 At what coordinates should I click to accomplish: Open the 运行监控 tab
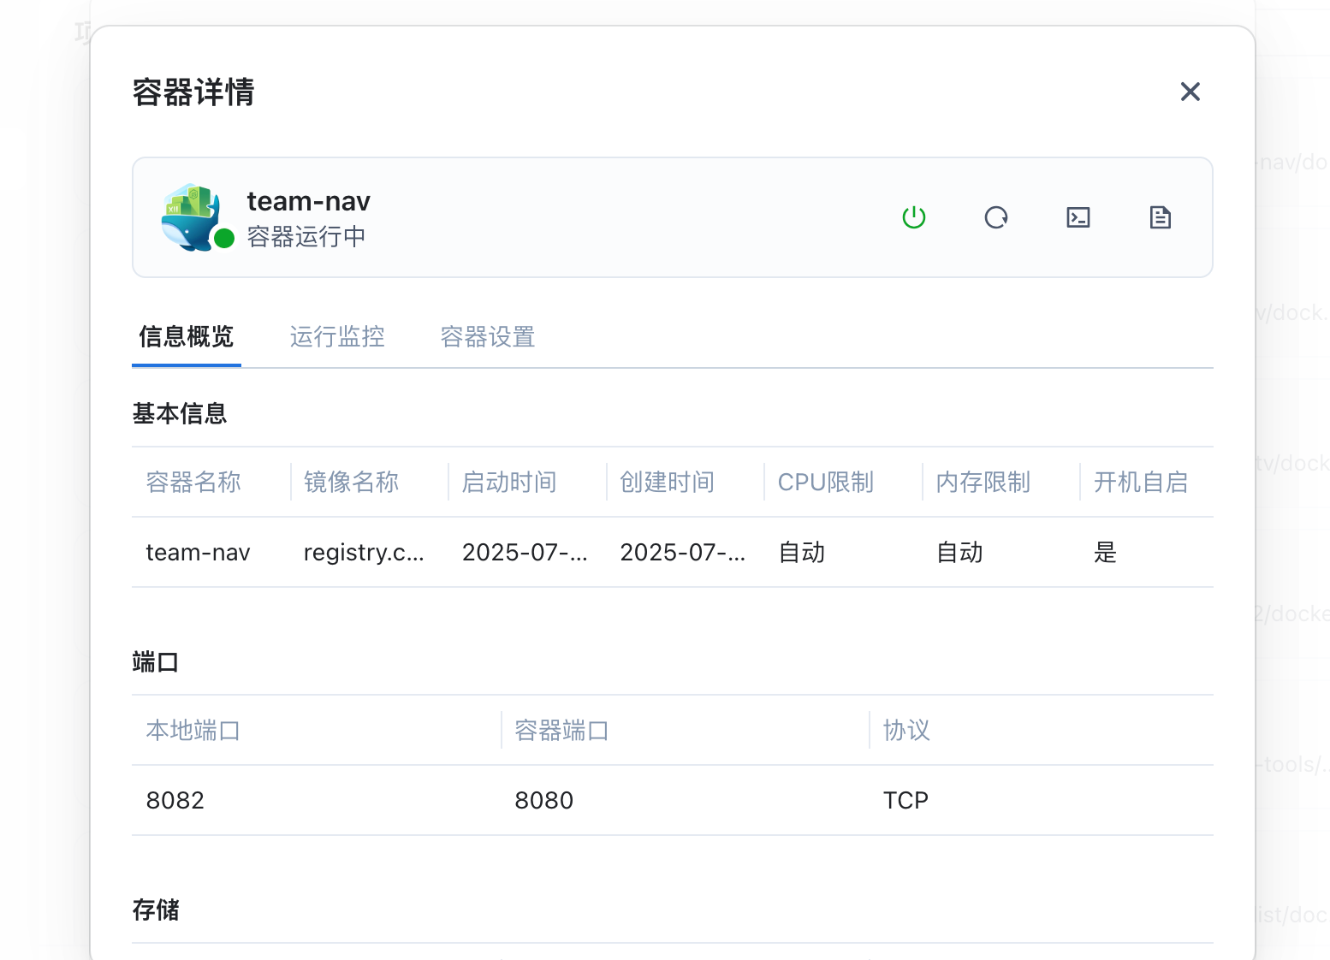(337, 337)
